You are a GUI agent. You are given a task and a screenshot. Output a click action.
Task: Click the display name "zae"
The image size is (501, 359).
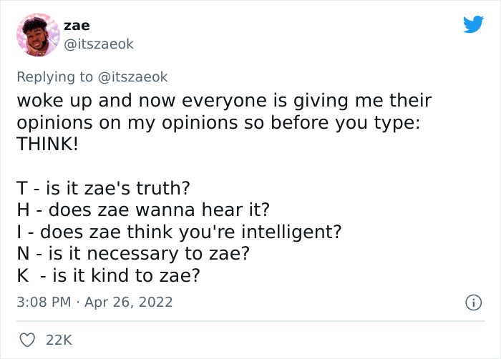pyautogui.click(x=77, y=26)
